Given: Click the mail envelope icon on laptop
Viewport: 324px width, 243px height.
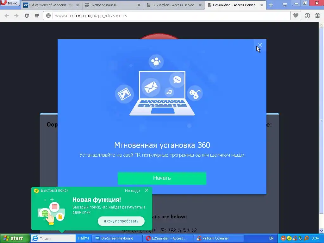Looking at the screenshot, I should point(151,87).
